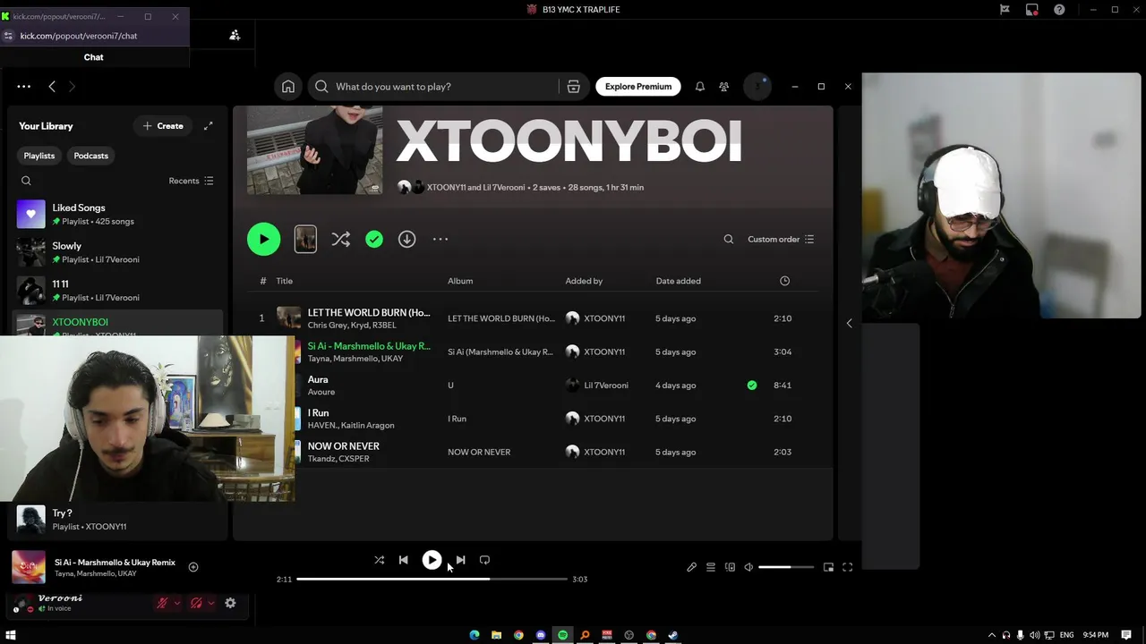
Task: Sort by Date added column header
Action: coord(678,281)
